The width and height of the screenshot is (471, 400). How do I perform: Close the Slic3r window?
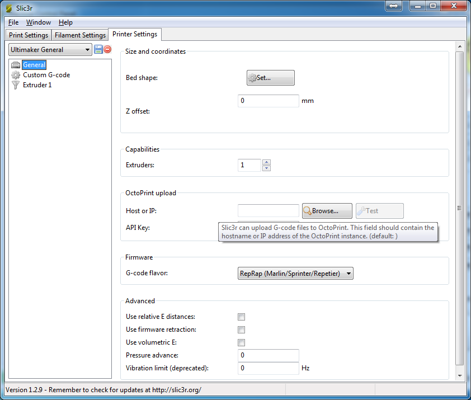[454, 6]
